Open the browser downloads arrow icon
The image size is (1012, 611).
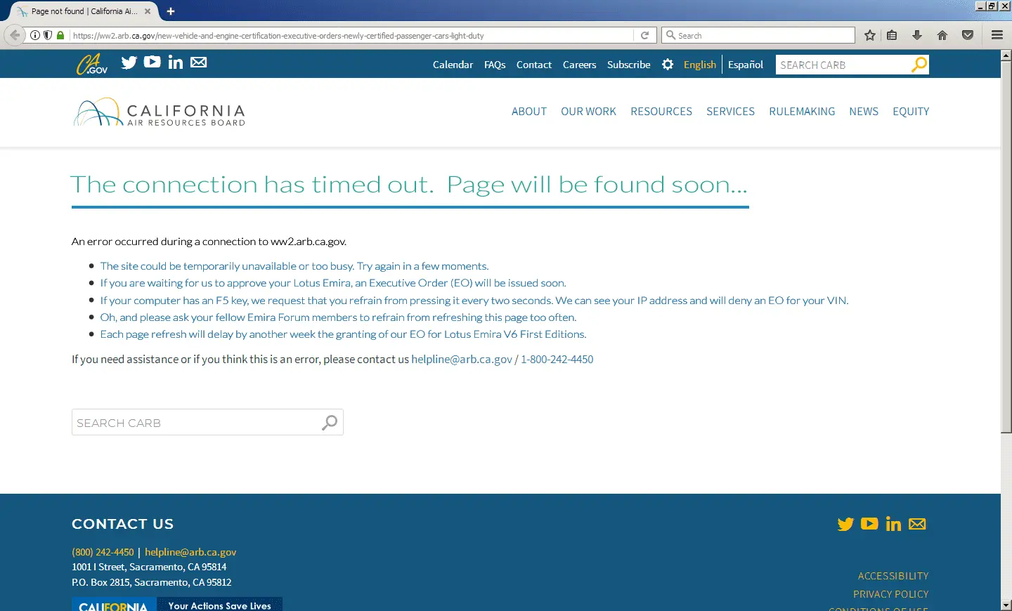[x=917, y=35]
